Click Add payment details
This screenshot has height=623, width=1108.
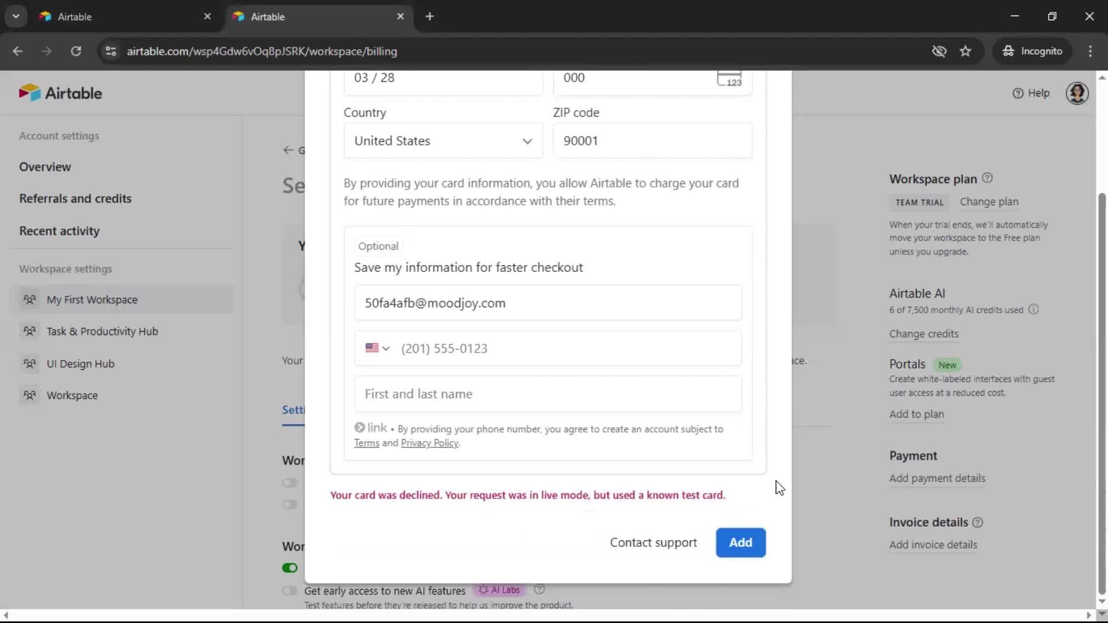[937, 478]
